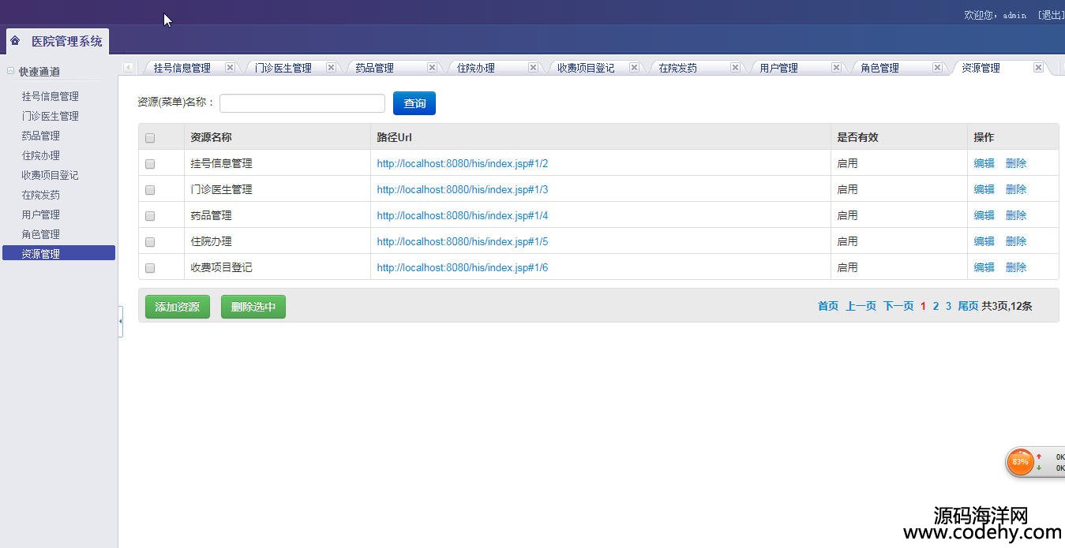This screenshot has width=1065, height=548.
Task: Edit the 住院办理 resource row
Action: click(x=984, y=241)
